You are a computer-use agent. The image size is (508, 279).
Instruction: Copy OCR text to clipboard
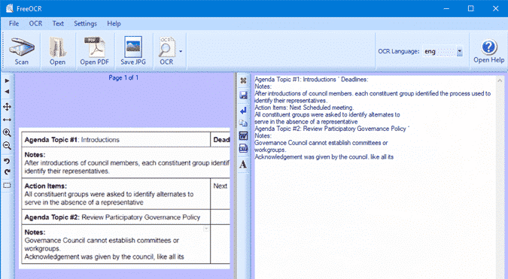point(243,123)
